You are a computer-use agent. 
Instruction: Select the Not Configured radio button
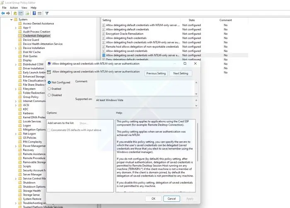coord(49,82)
